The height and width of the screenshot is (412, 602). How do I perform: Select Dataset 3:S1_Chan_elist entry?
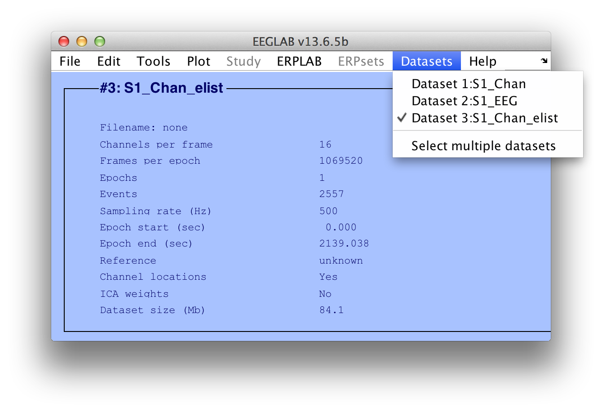pyautogui.click(x=488, y=118)
